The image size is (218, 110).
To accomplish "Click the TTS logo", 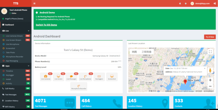I will coord(16,3).
